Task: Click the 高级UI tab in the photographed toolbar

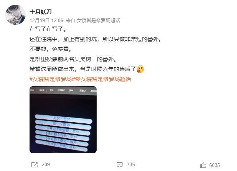Action: click(82, 91)
